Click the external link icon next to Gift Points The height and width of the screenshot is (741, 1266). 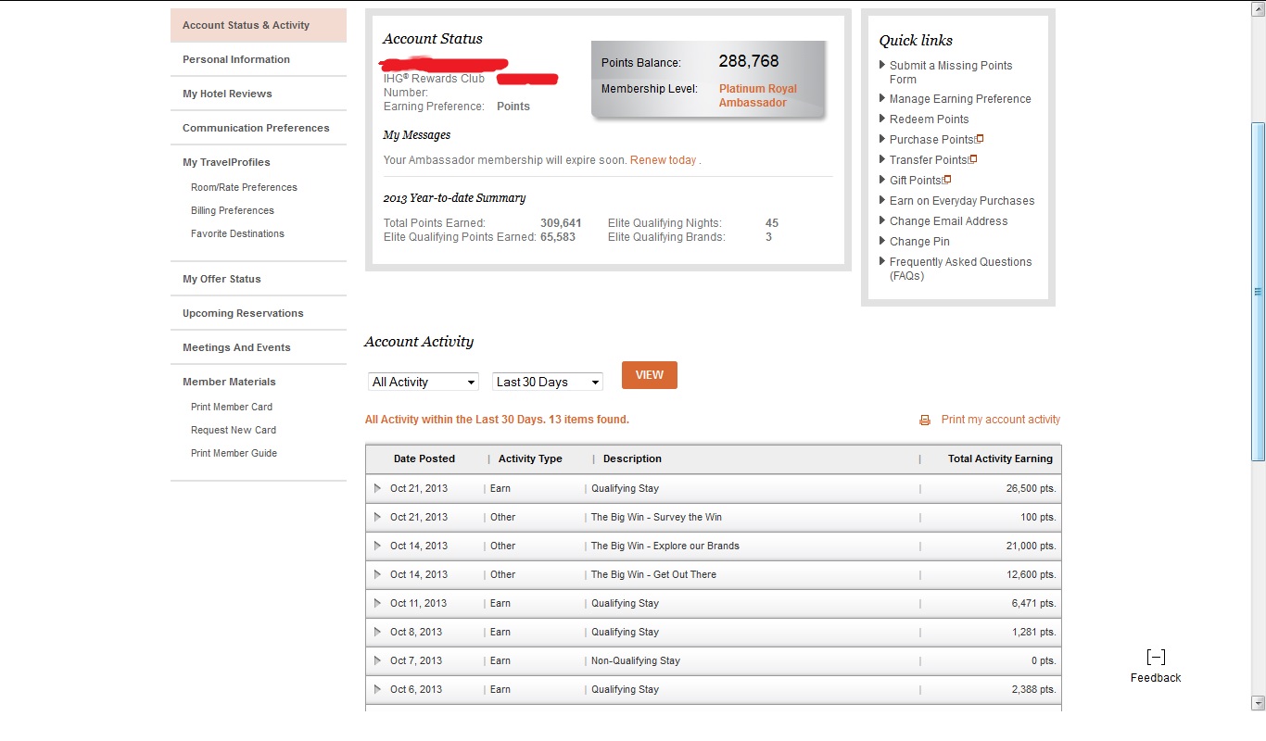pos(947,180)
